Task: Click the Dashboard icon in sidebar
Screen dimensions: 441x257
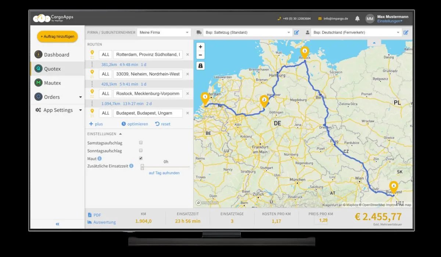Action: point(39,54)
